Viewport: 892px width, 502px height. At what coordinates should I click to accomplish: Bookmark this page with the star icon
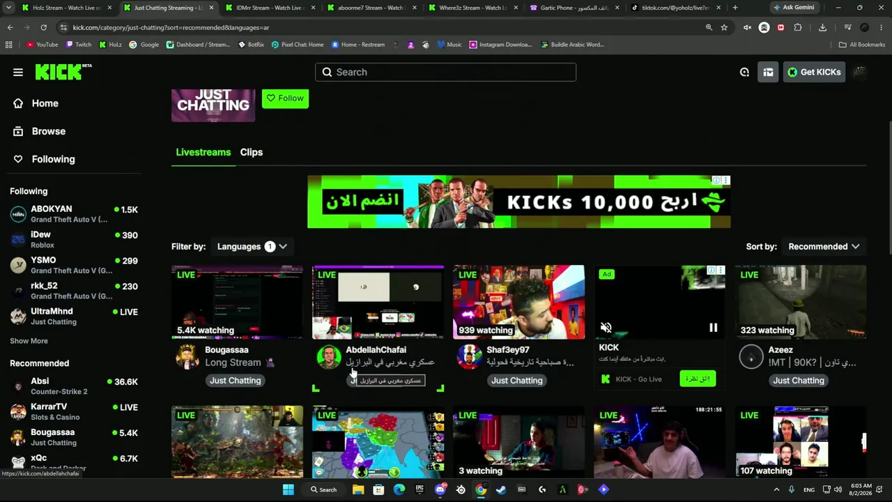724,27
